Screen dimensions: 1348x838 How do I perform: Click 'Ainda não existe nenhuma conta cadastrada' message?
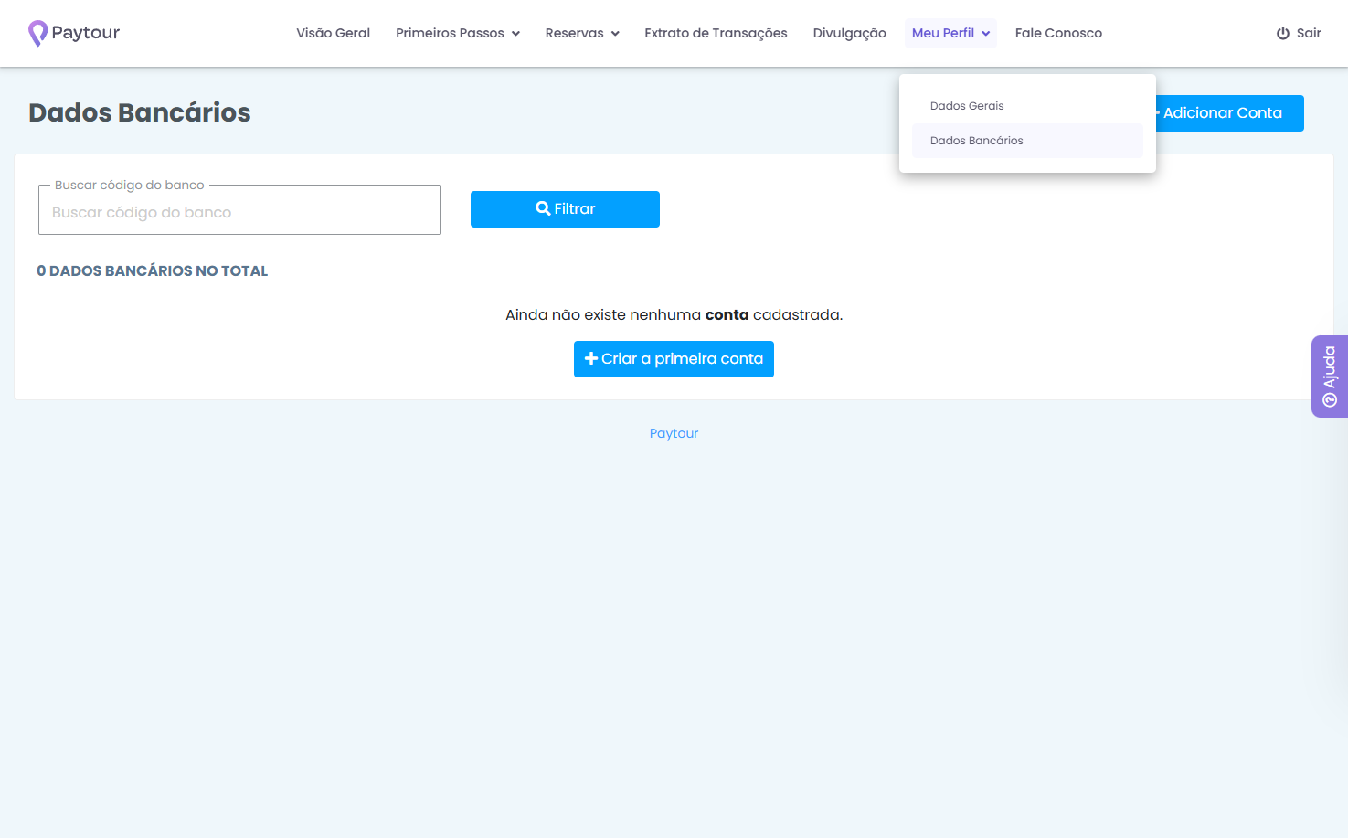pyautogui.click(x=674, y=314)
